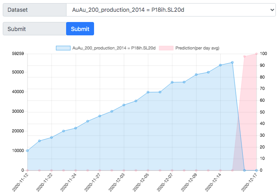Click the 'Dataset' field label
Viewport: 279px width, 196px height.
pos(17,10)
